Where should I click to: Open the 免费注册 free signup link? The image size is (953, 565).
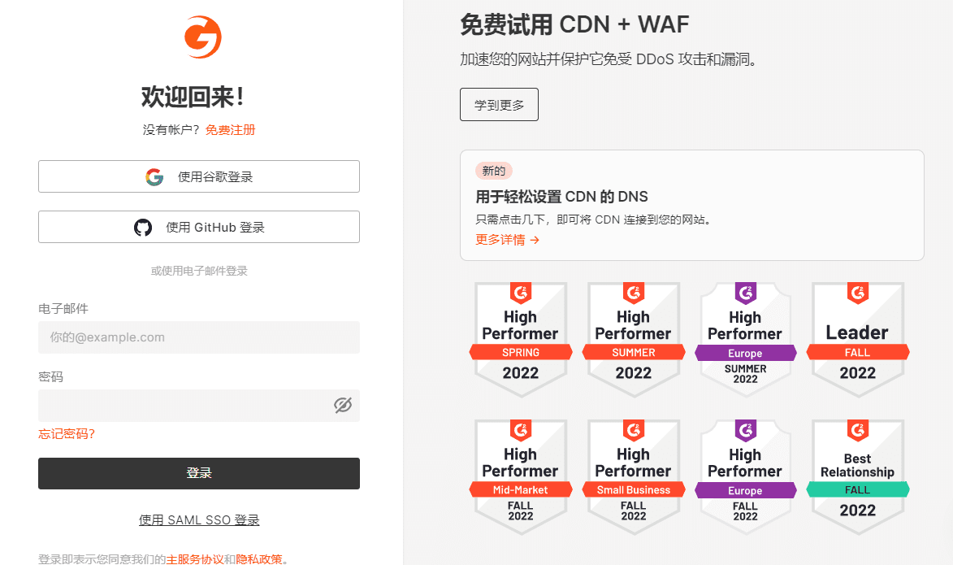[x=230, y=130]
